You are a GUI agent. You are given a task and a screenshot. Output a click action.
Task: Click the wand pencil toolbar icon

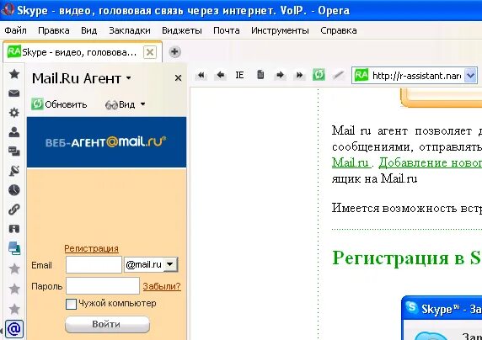[338, 75]
